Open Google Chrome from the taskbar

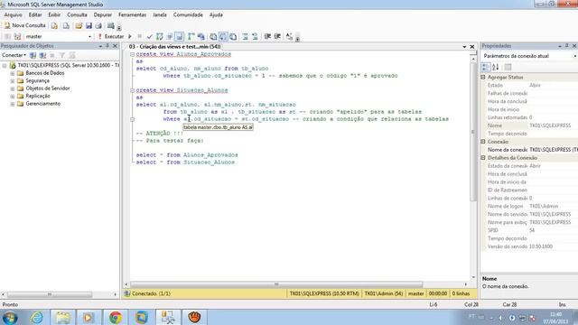click(116, 317)
